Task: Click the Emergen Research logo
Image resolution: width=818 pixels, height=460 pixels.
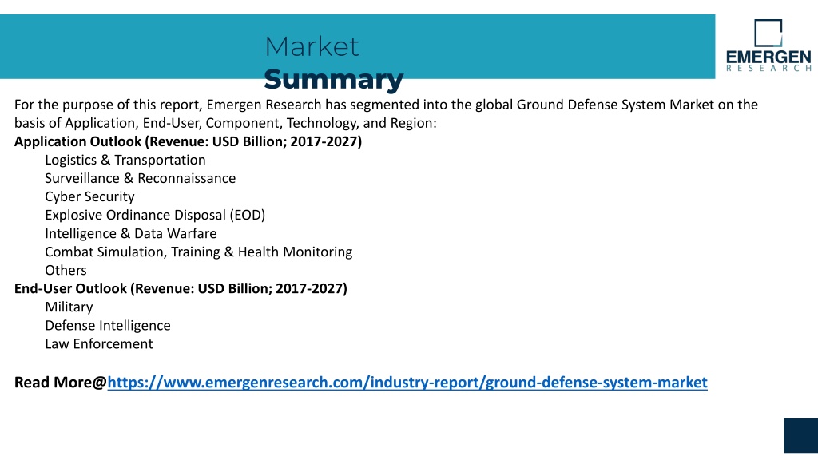Action: [x=768, y=46]
